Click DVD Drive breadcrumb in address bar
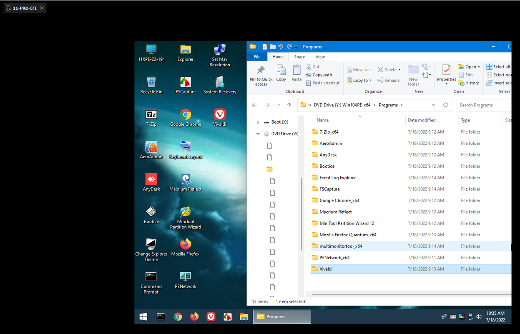The width and height of the screenshot is (520, 334). click(x=342, y=105)
